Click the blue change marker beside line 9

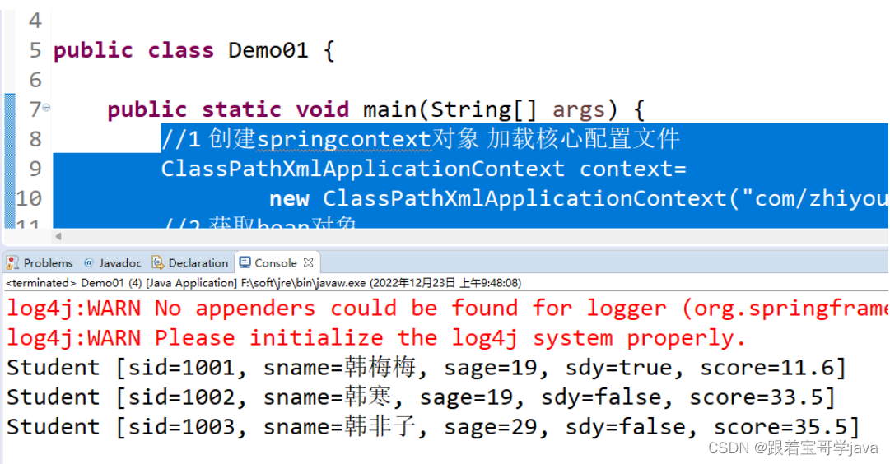10,169
